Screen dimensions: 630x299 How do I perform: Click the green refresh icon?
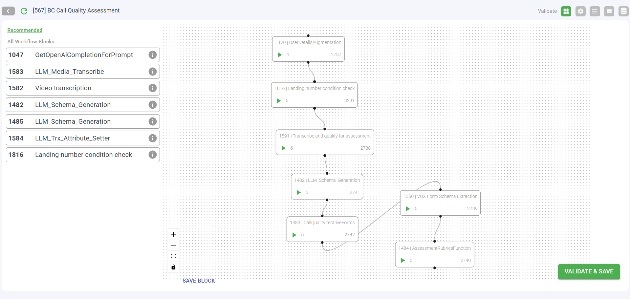pos(24,11)
